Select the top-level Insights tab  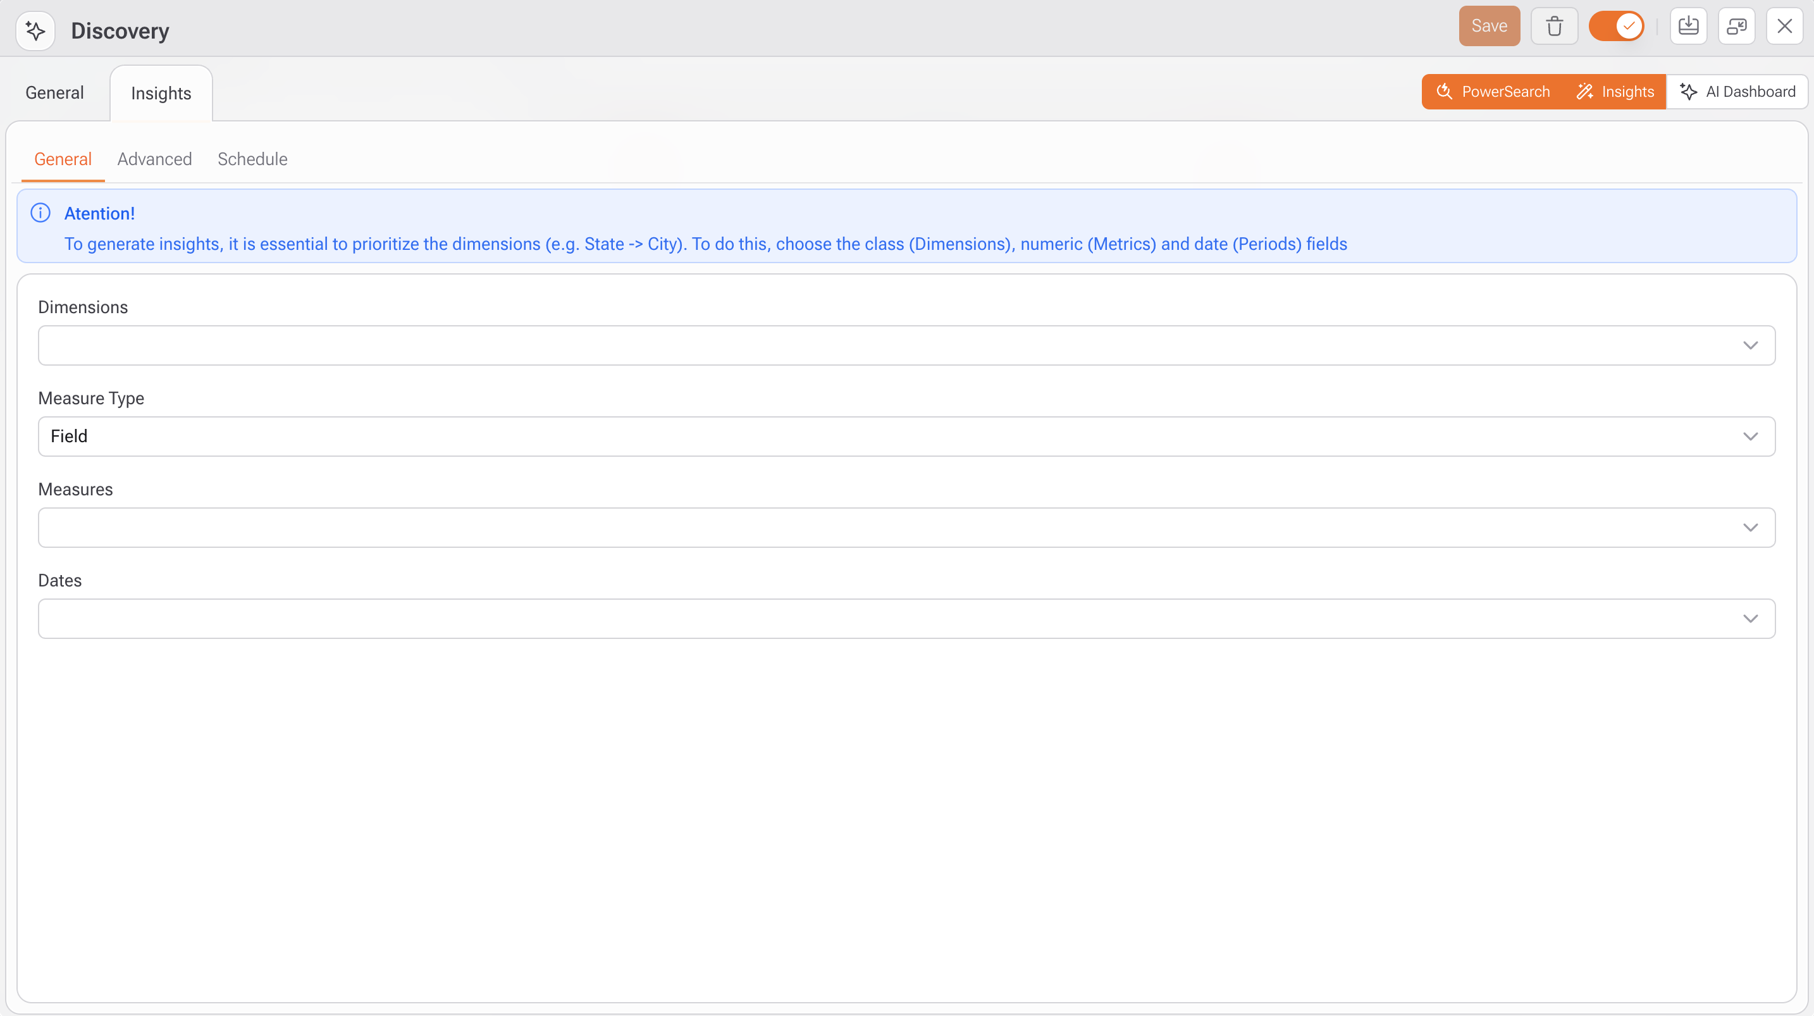161,94
